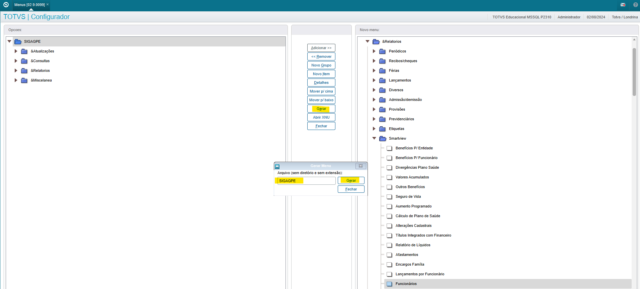Click the << Remover button
The width and height of the screenshot is (640, 289).
tap(321, 56)
